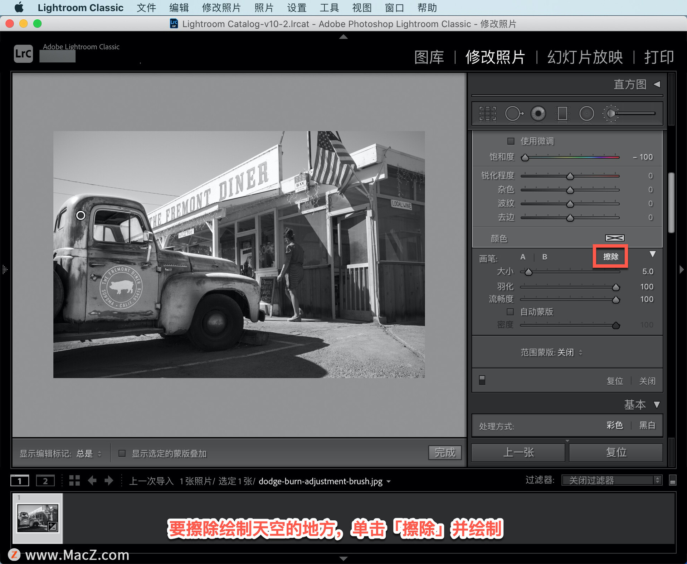The image size is (687, 564).
Task: Click the 饱和度 slider track
Action: pyautogui.click(x=570, y=157)
